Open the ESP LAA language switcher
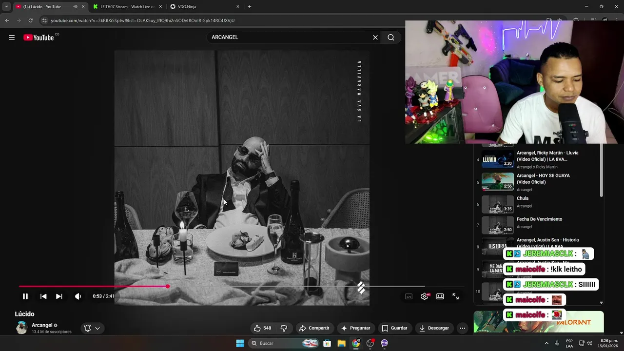The width and height of the screenshot is (624, 351). 569,343
